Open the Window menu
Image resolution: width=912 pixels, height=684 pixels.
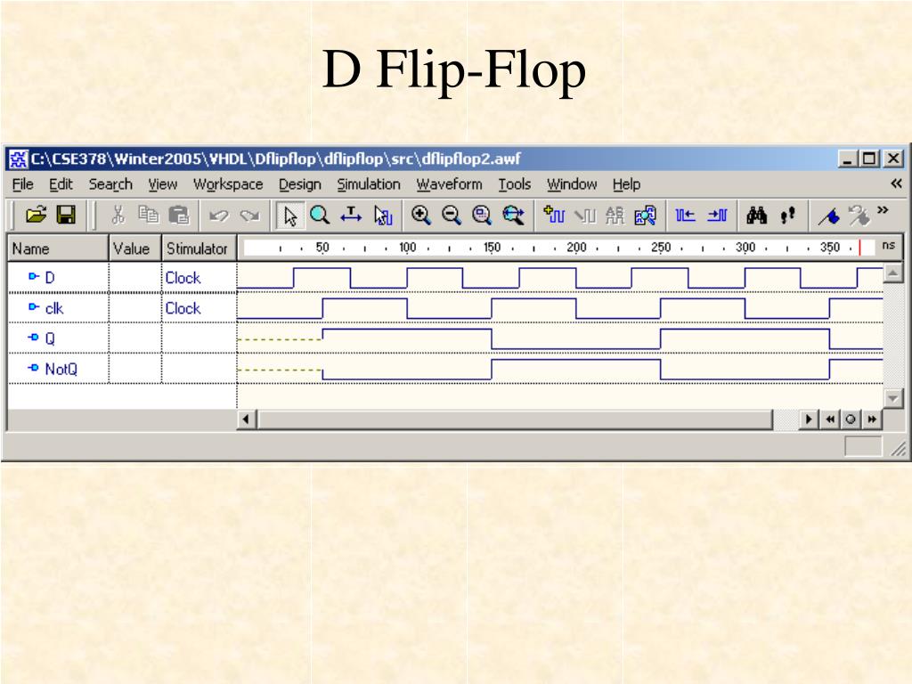coord(572,184)
